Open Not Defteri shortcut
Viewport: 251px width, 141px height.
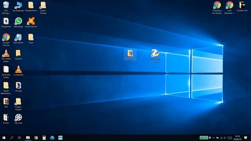[18, 39]
